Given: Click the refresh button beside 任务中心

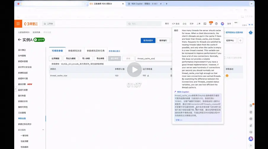Looking at the screenshot, I should [240, 40].
